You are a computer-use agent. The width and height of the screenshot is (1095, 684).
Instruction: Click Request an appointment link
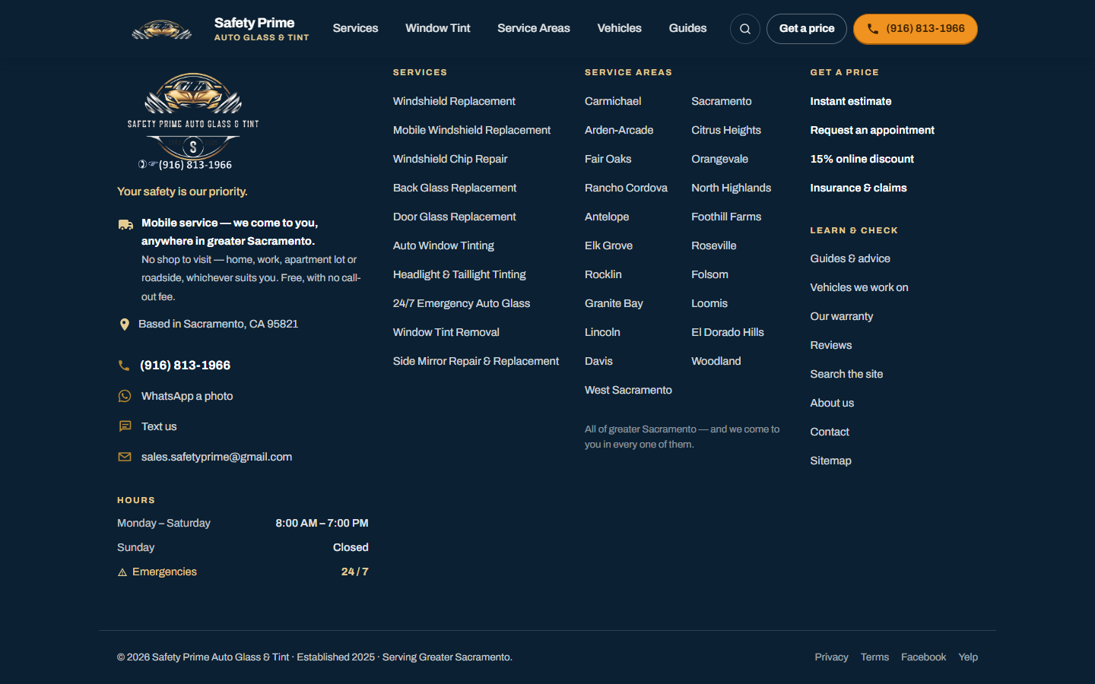(x=872, y=130)
